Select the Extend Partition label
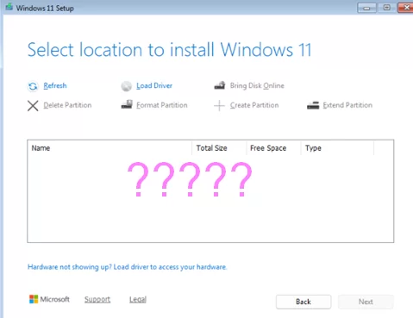 pyautogui.click(x=347, y=105)
